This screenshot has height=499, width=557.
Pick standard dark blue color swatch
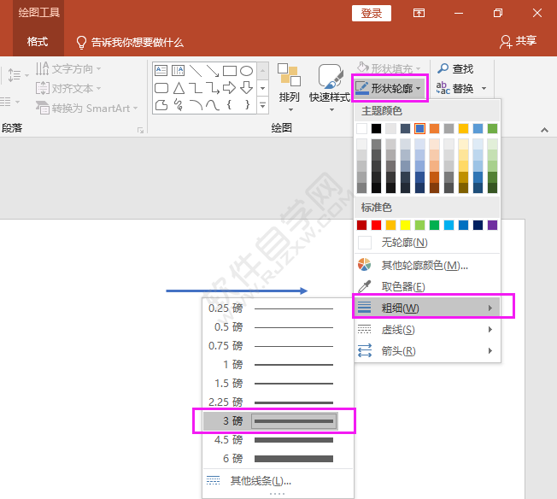(478, 225)
